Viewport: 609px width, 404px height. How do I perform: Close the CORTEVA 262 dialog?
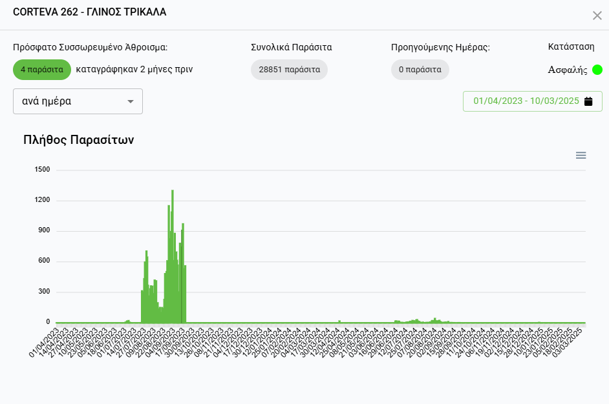pos(597,15)
